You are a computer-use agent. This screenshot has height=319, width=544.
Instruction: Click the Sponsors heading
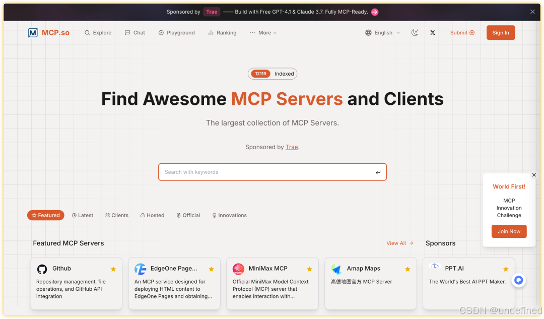pyautogui.click(x=441, y=243)
